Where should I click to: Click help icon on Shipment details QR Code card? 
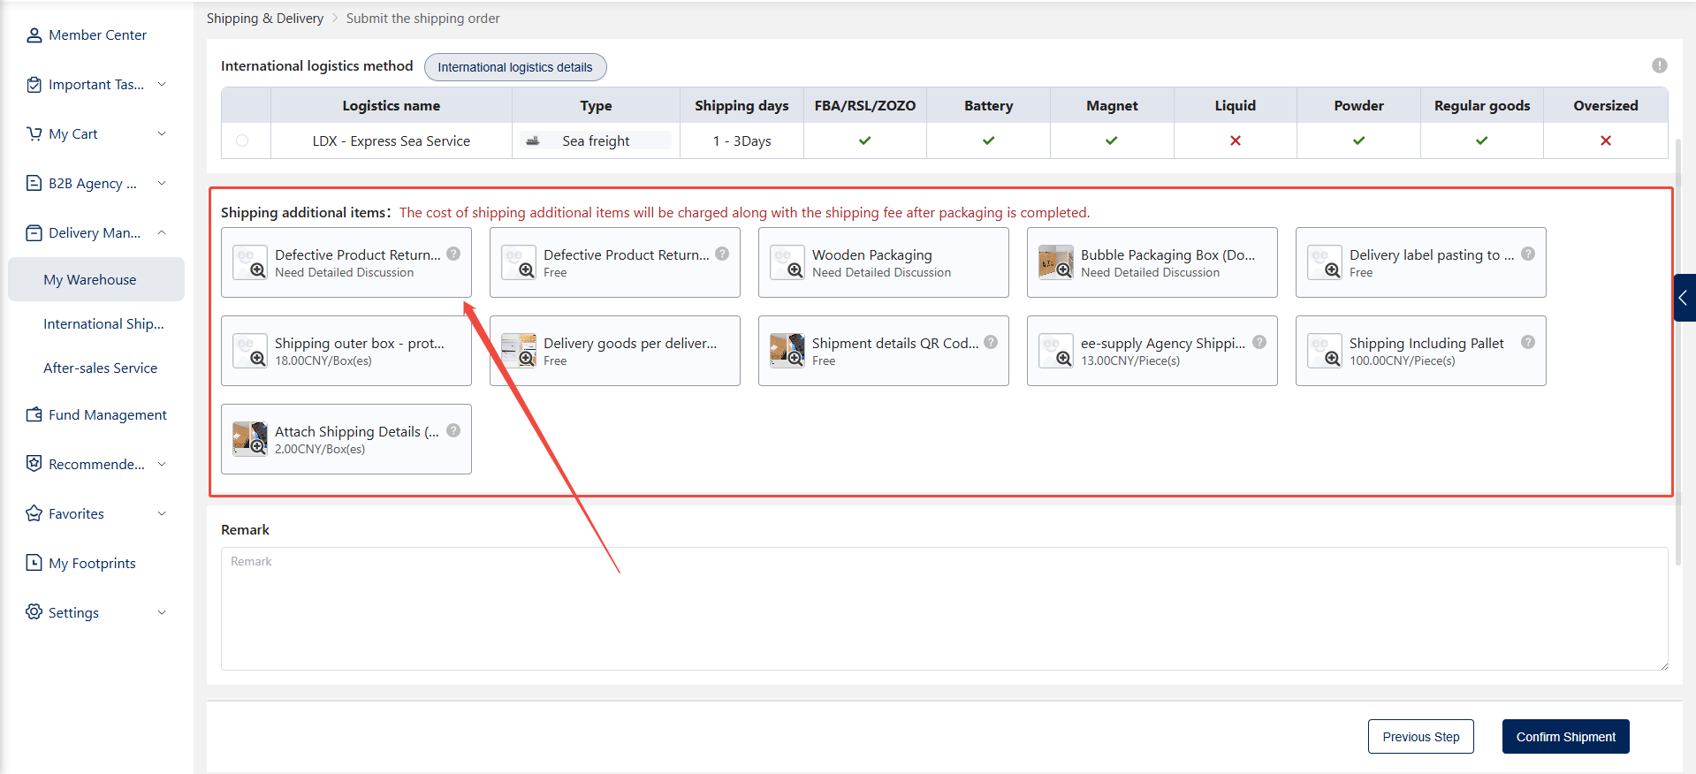coord(991,342)
